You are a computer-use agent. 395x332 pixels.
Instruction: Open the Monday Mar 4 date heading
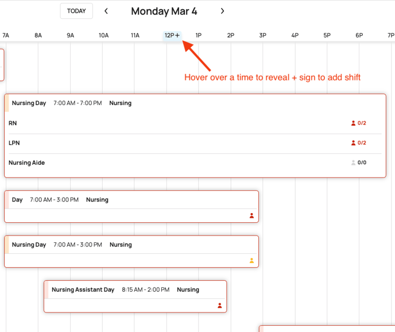164,11
